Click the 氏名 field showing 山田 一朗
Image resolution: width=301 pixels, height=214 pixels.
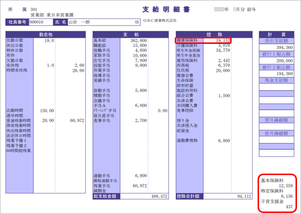(x=104, y=22)
